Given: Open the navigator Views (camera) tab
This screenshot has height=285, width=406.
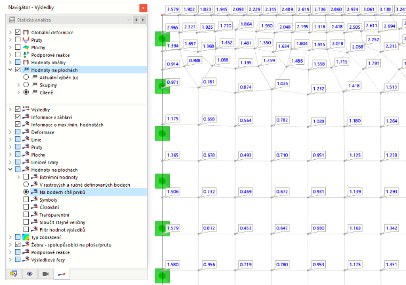Looking at the screenshot, I should tap(45, 274).
